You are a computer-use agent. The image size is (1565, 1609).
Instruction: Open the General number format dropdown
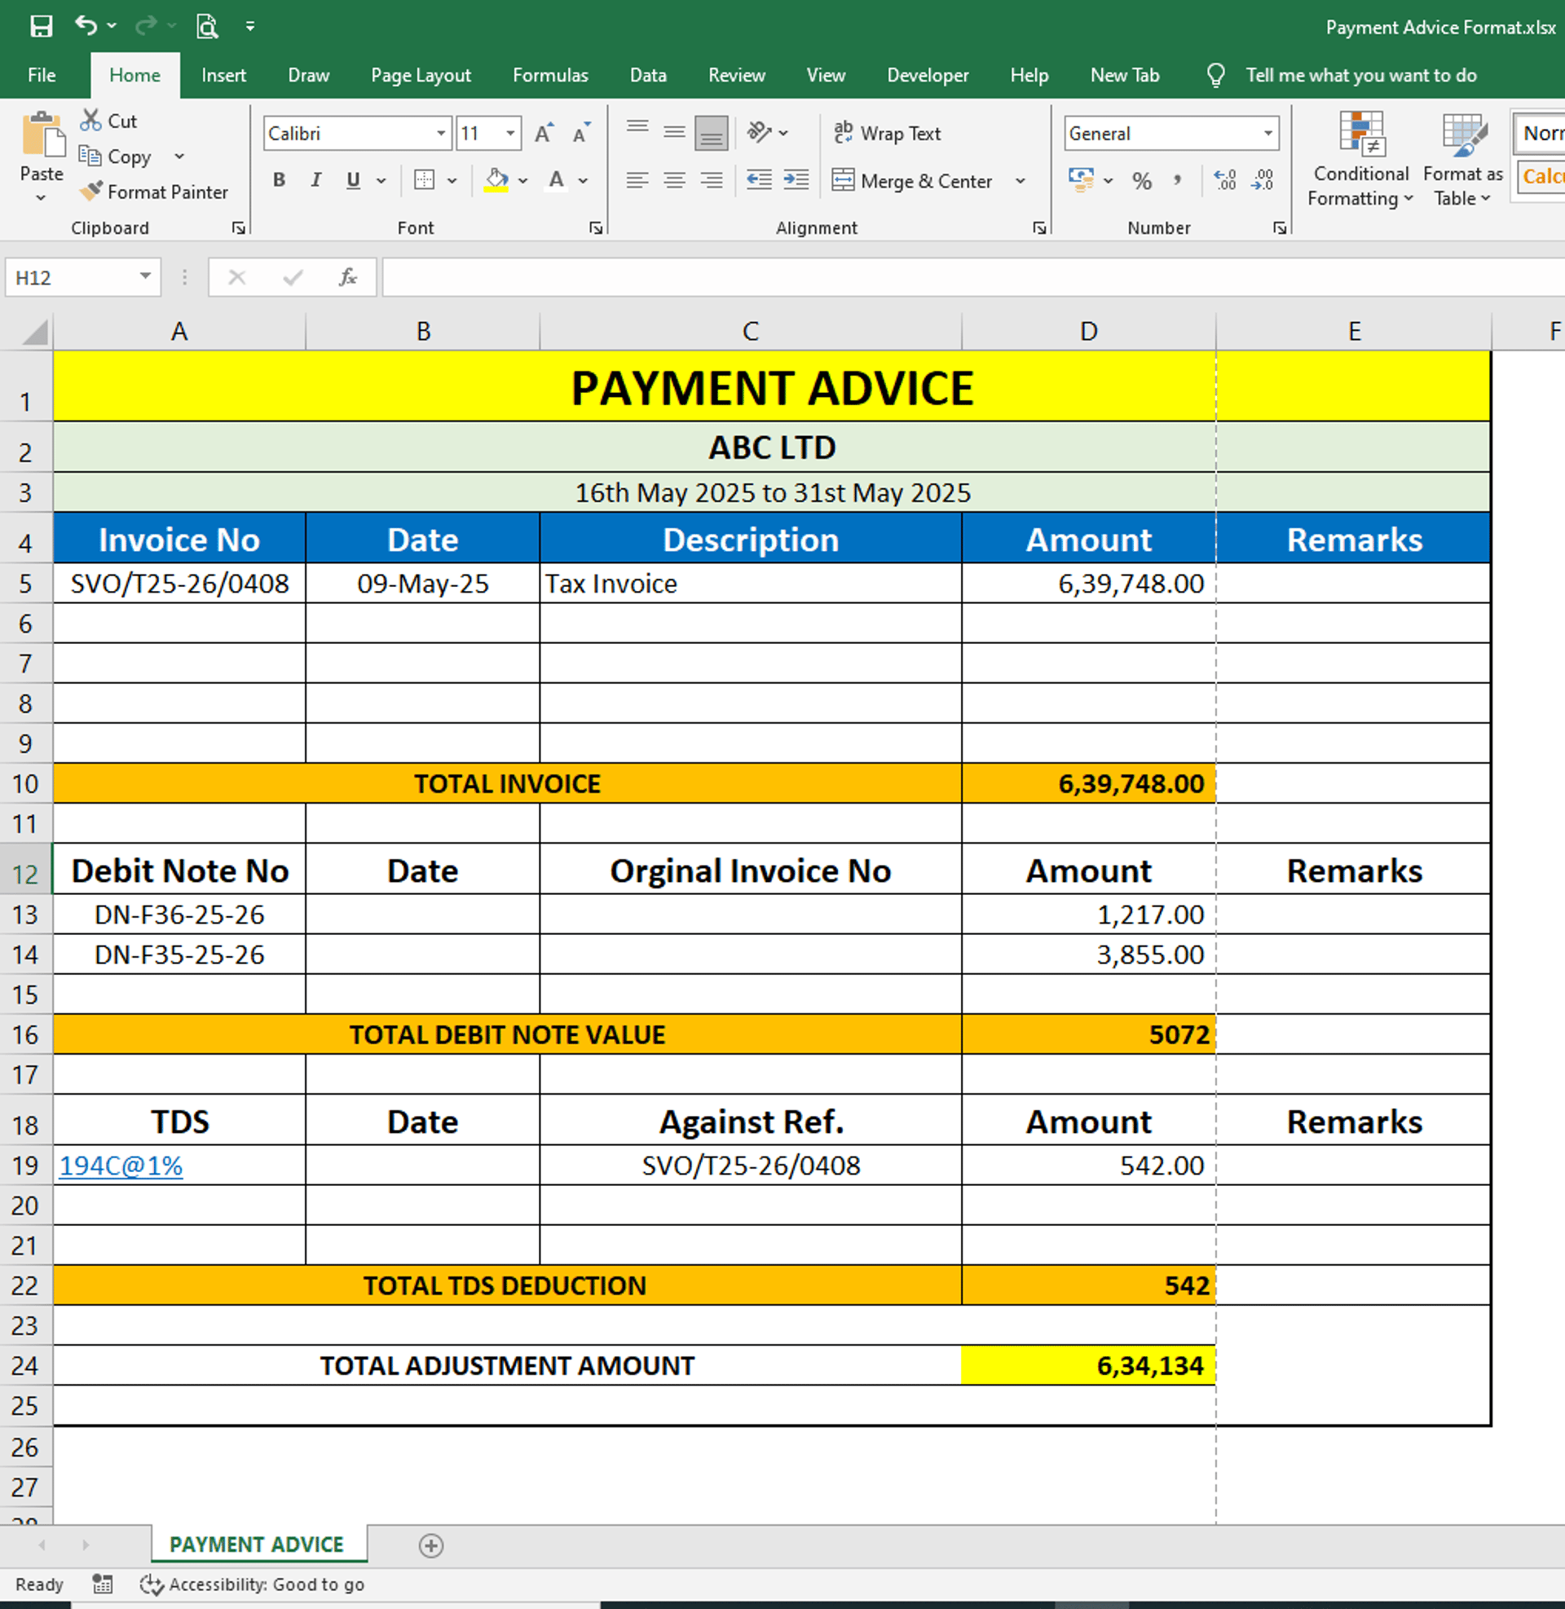tap(1267, 133)
